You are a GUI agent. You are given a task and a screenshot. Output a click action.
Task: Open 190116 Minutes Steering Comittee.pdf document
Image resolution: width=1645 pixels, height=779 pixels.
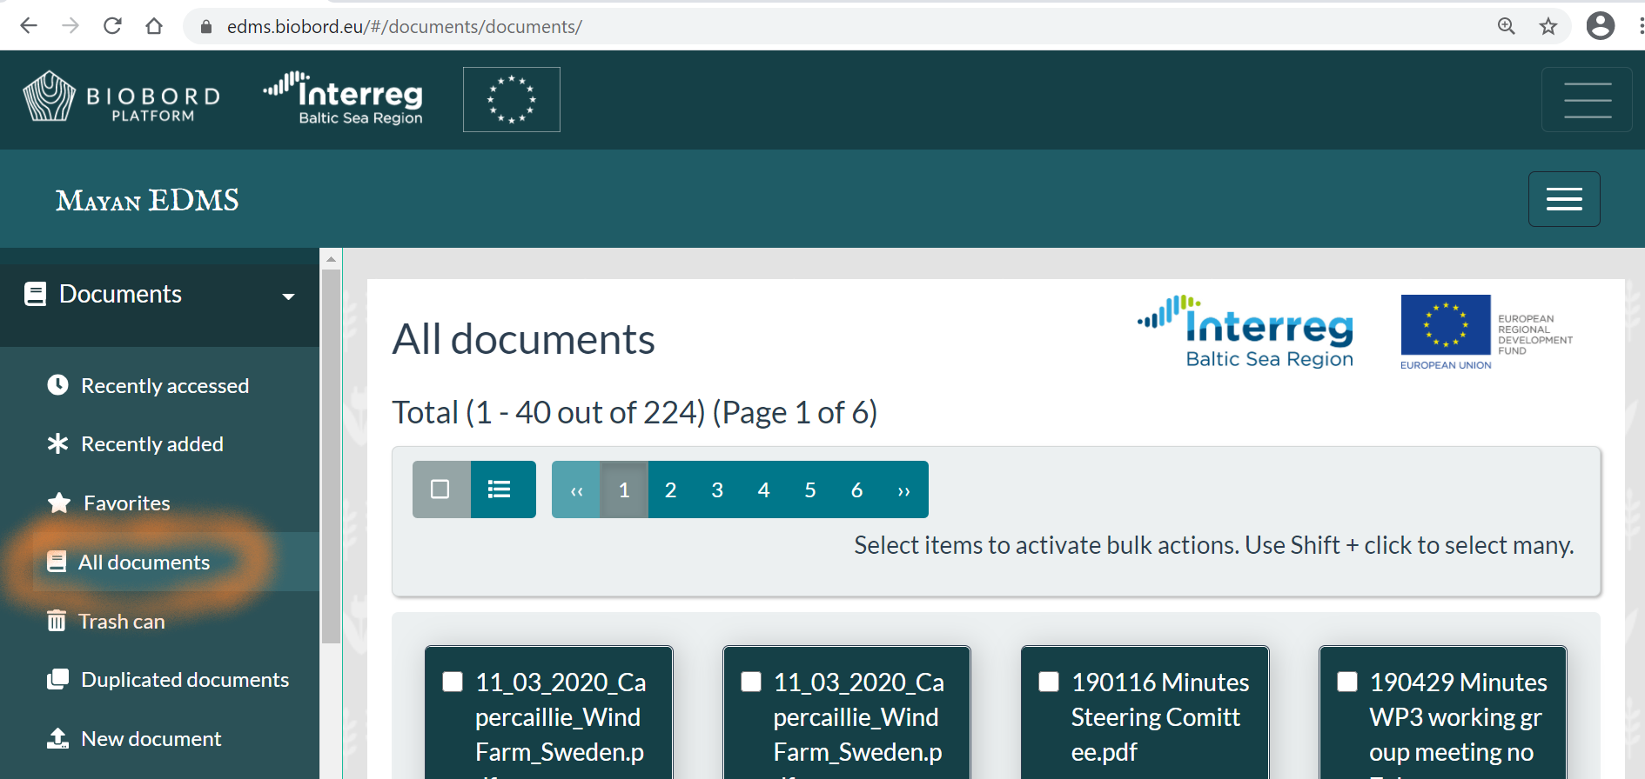[1160, 716]
